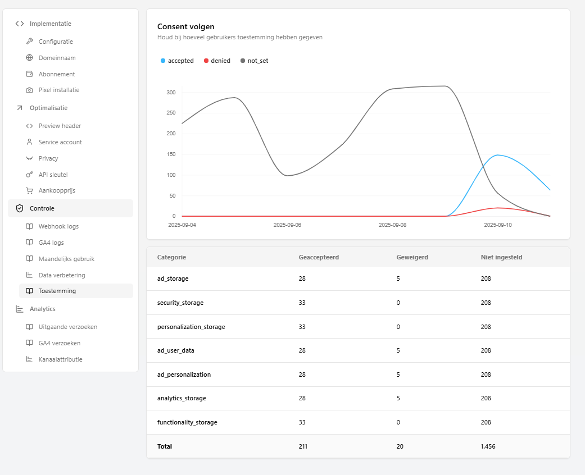Click the globe icon for Domeinnaam
The image size is (585, 475).
coord(30,58)
